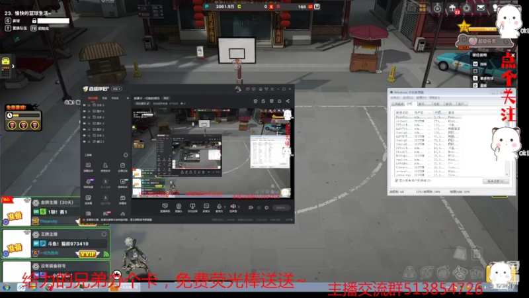Click the lock icon above preview
This screenshot has height=298, width=529.
coord(263,101)
